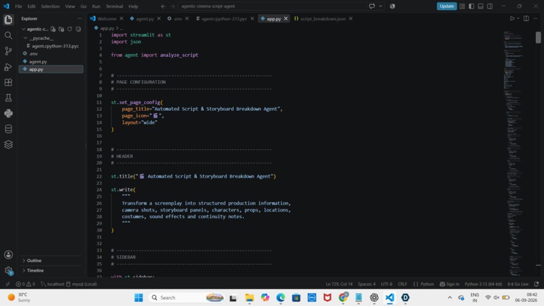Open the Terminal menu

(114, 6)
